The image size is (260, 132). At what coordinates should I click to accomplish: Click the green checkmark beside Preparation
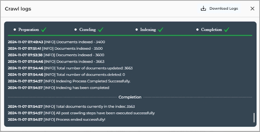(x=44, y=29)
